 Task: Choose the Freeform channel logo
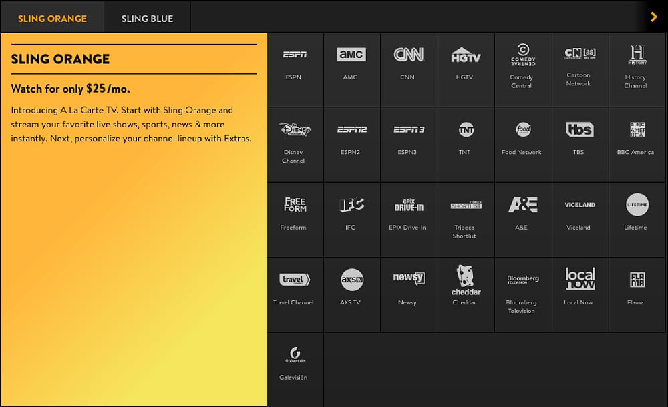[x=295, y=205]
